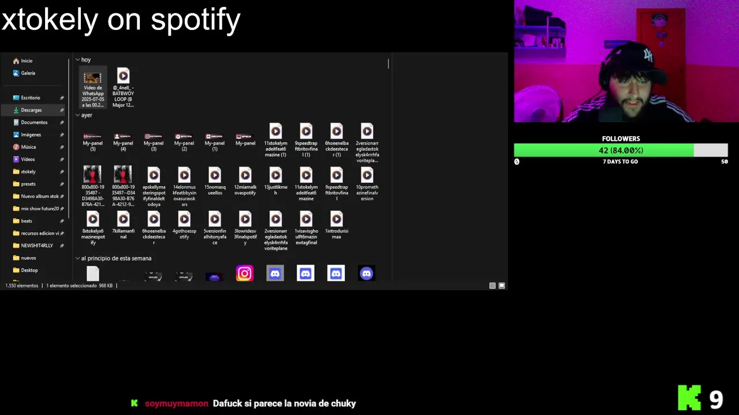Screen dimensions: 739x415
Task: Collapse the 'hoy' group chevron
Action: point(77,60)
